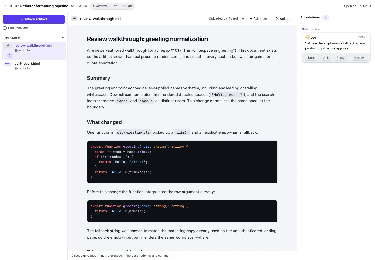
Task: Select review-walkthrough.md in the uploaded list
Action: 34,51
